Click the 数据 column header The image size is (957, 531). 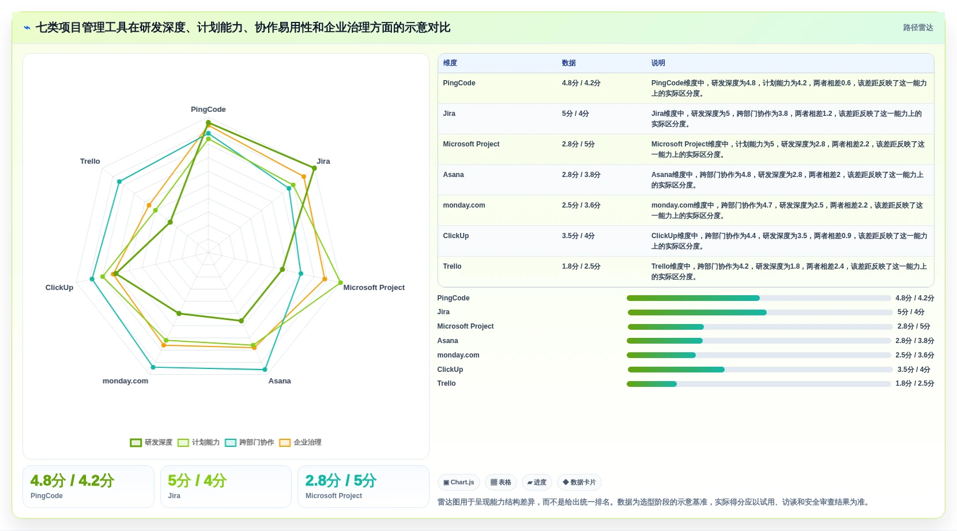[x=568, y=63]
